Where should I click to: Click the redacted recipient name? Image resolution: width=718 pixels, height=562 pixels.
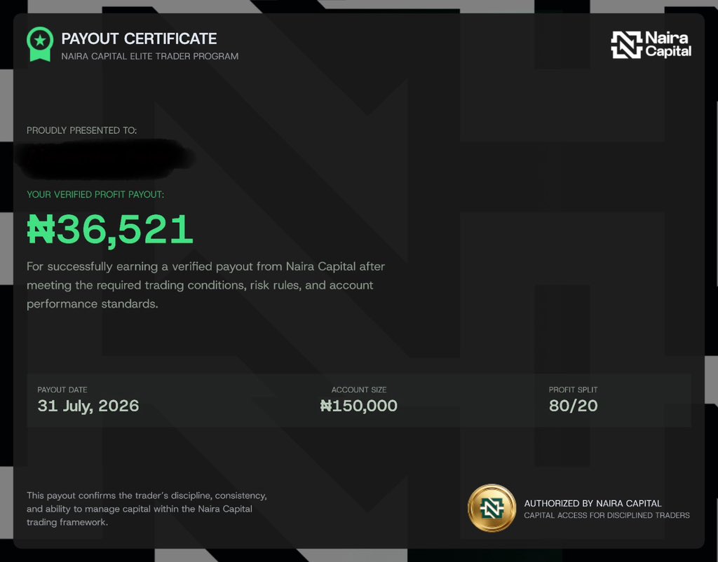point(104,158)
